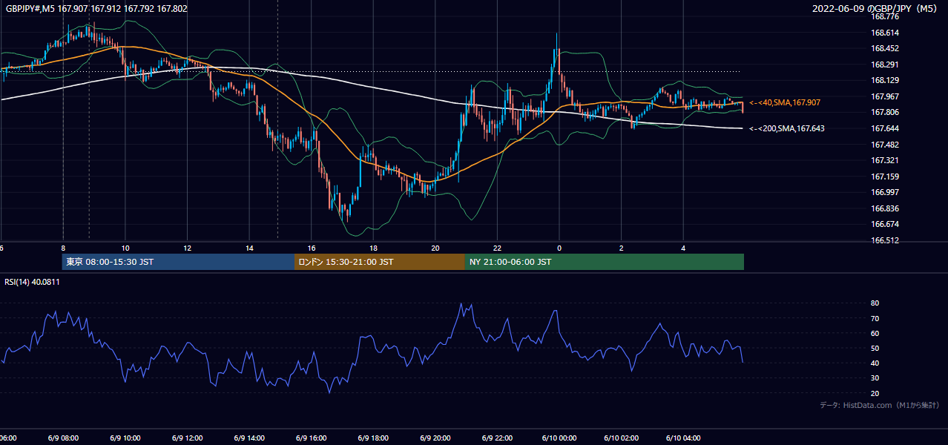Click the GBPJPY#,M5 symbol header text
This screenshot has height=445, width=948.
[x=96, y=9]
